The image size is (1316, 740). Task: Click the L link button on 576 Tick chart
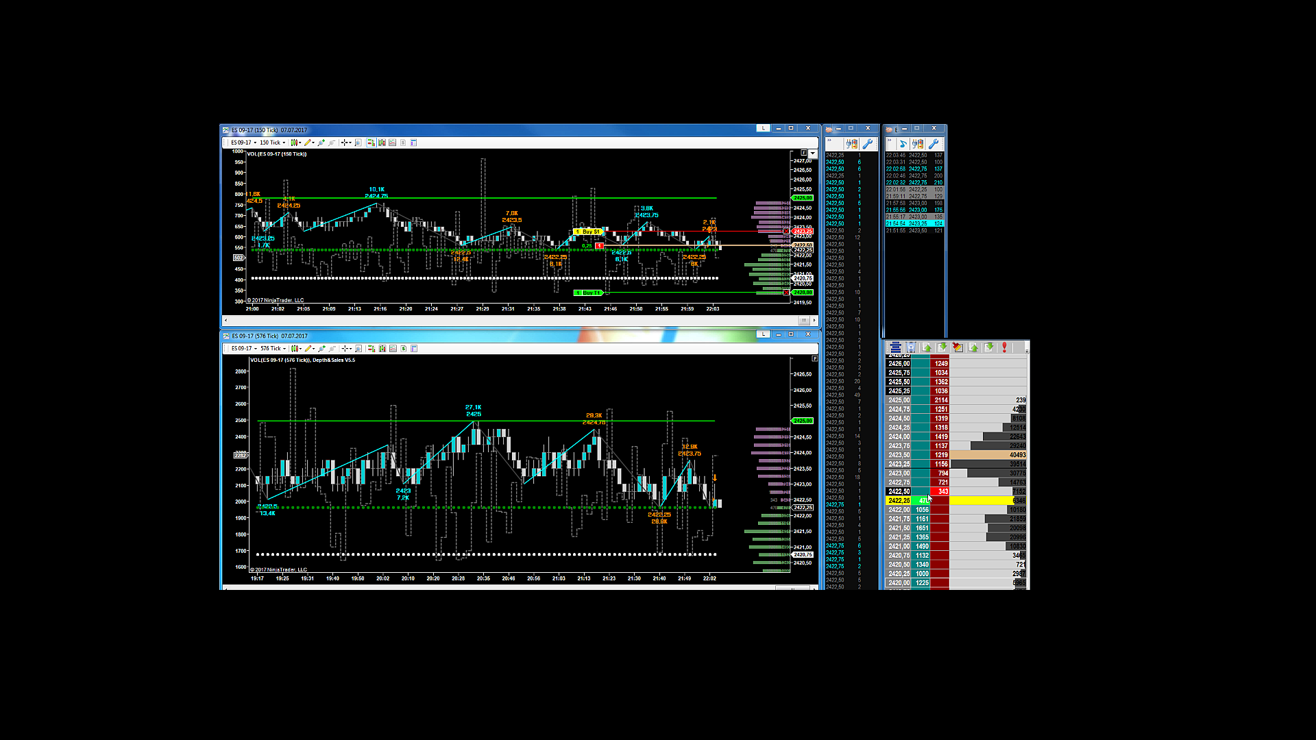[763, 334]
